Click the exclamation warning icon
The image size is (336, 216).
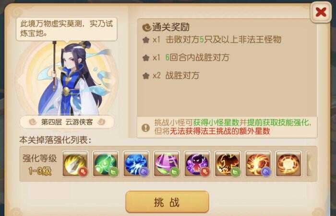[x=146, y=128]
